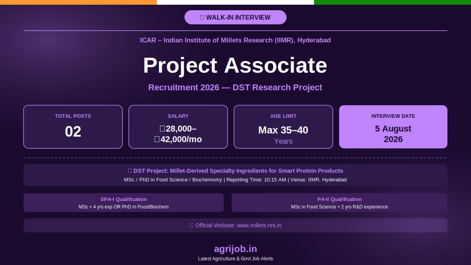
Task: Click the 5 August 2026 date
Action: point(393,134)
